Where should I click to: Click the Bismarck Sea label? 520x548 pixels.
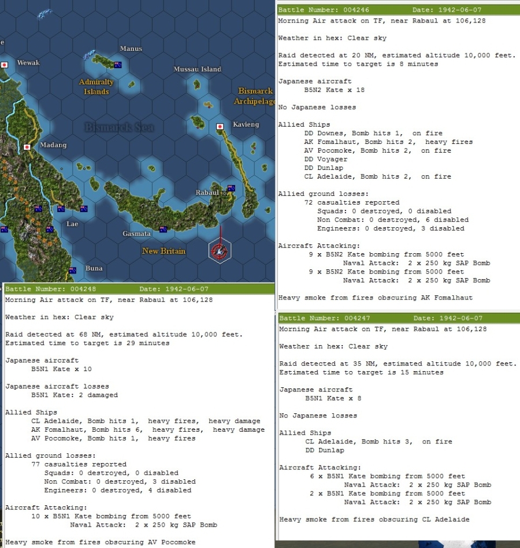(x=119, y=127)
